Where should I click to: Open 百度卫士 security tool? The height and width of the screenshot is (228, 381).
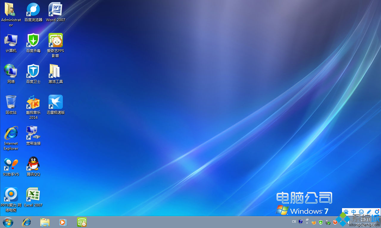tap(33, 71)
